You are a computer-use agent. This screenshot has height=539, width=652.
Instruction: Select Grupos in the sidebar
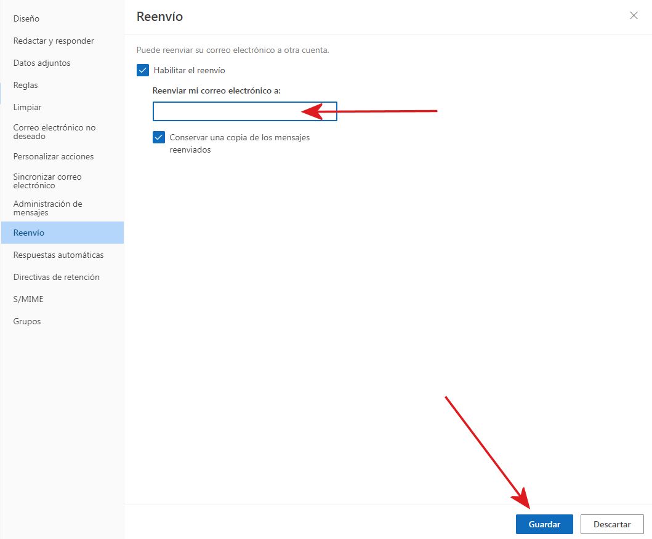[62, 321]
